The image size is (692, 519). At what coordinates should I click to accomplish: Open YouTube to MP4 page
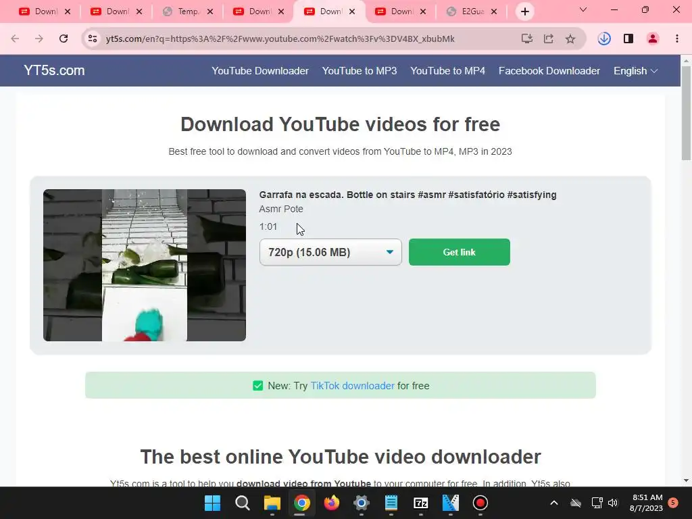pos(447,70)
